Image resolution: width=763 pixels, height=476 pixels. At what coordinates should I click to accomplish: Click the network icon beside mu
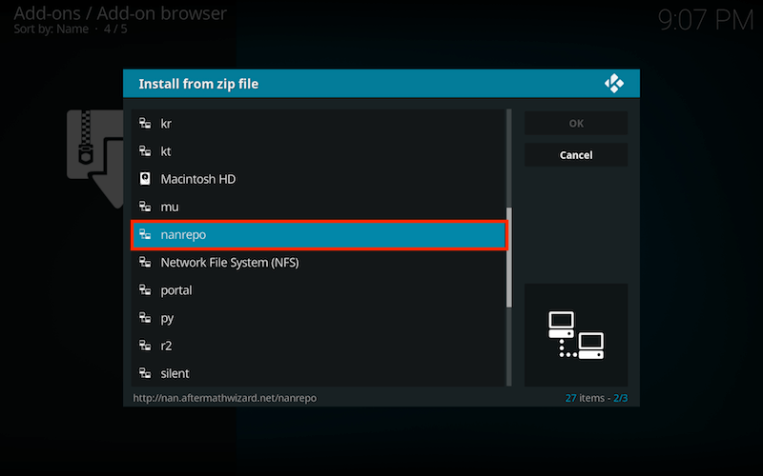coord(145,207)
